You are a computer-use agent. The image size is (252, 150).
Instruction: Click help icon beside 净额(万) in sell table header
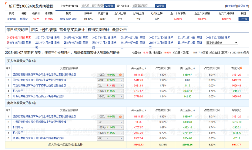point(241,110)
